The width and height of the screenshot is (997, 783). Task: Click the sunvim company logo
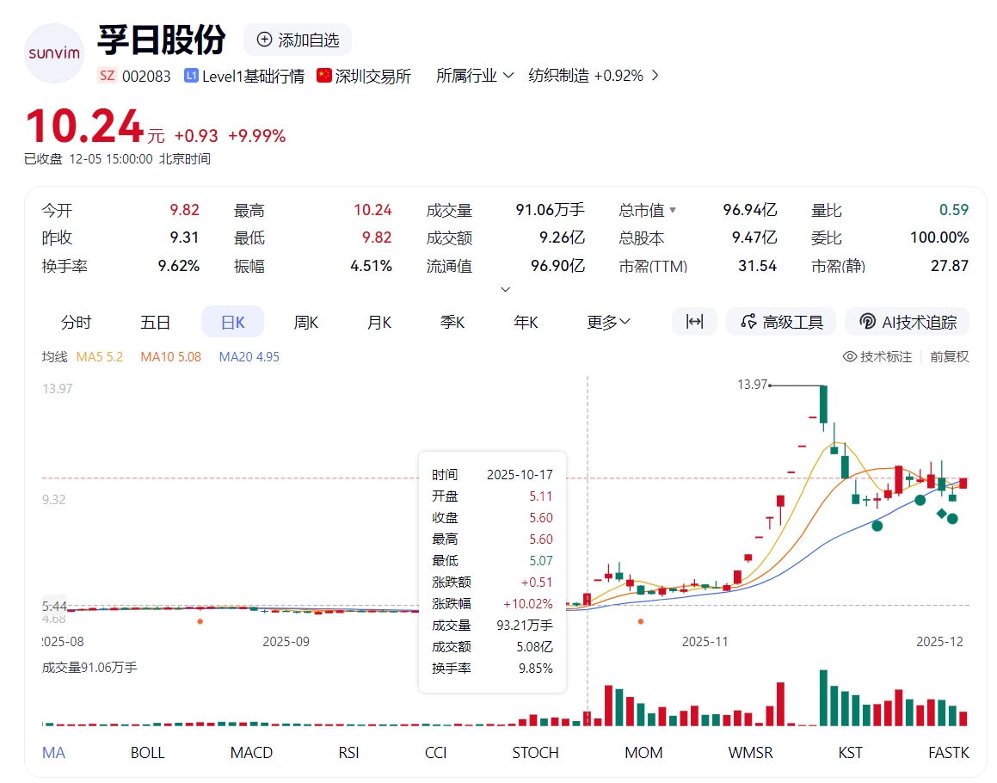54,53
